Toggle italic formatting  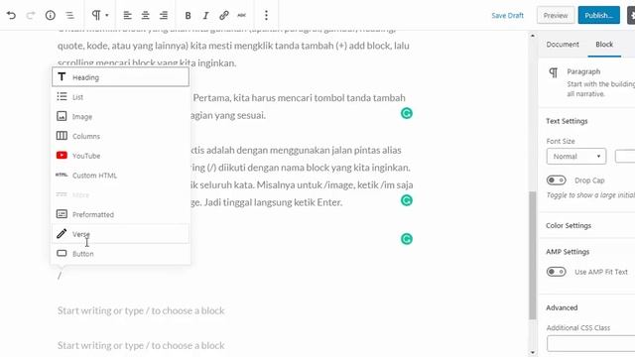205,16
